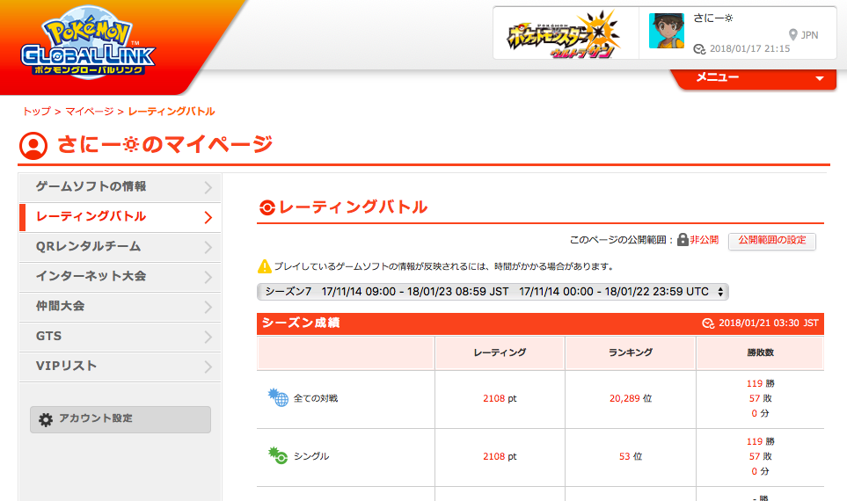Click the yellow warning triangle icon

[x=264, y=266]
